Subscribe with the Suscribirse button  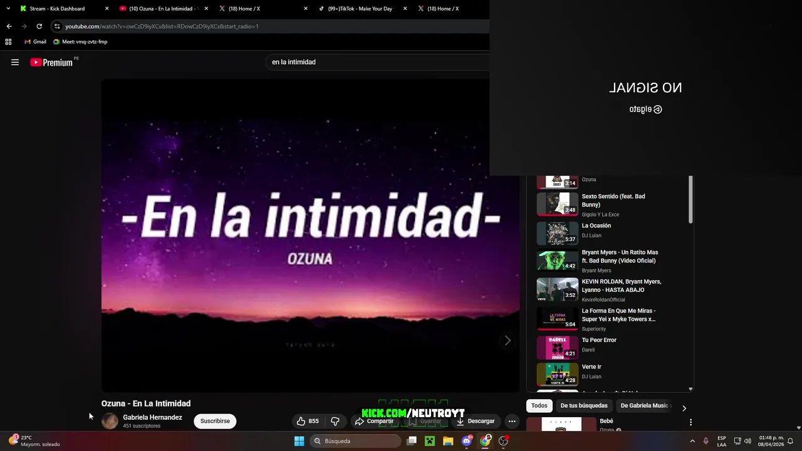pos(215,421)
